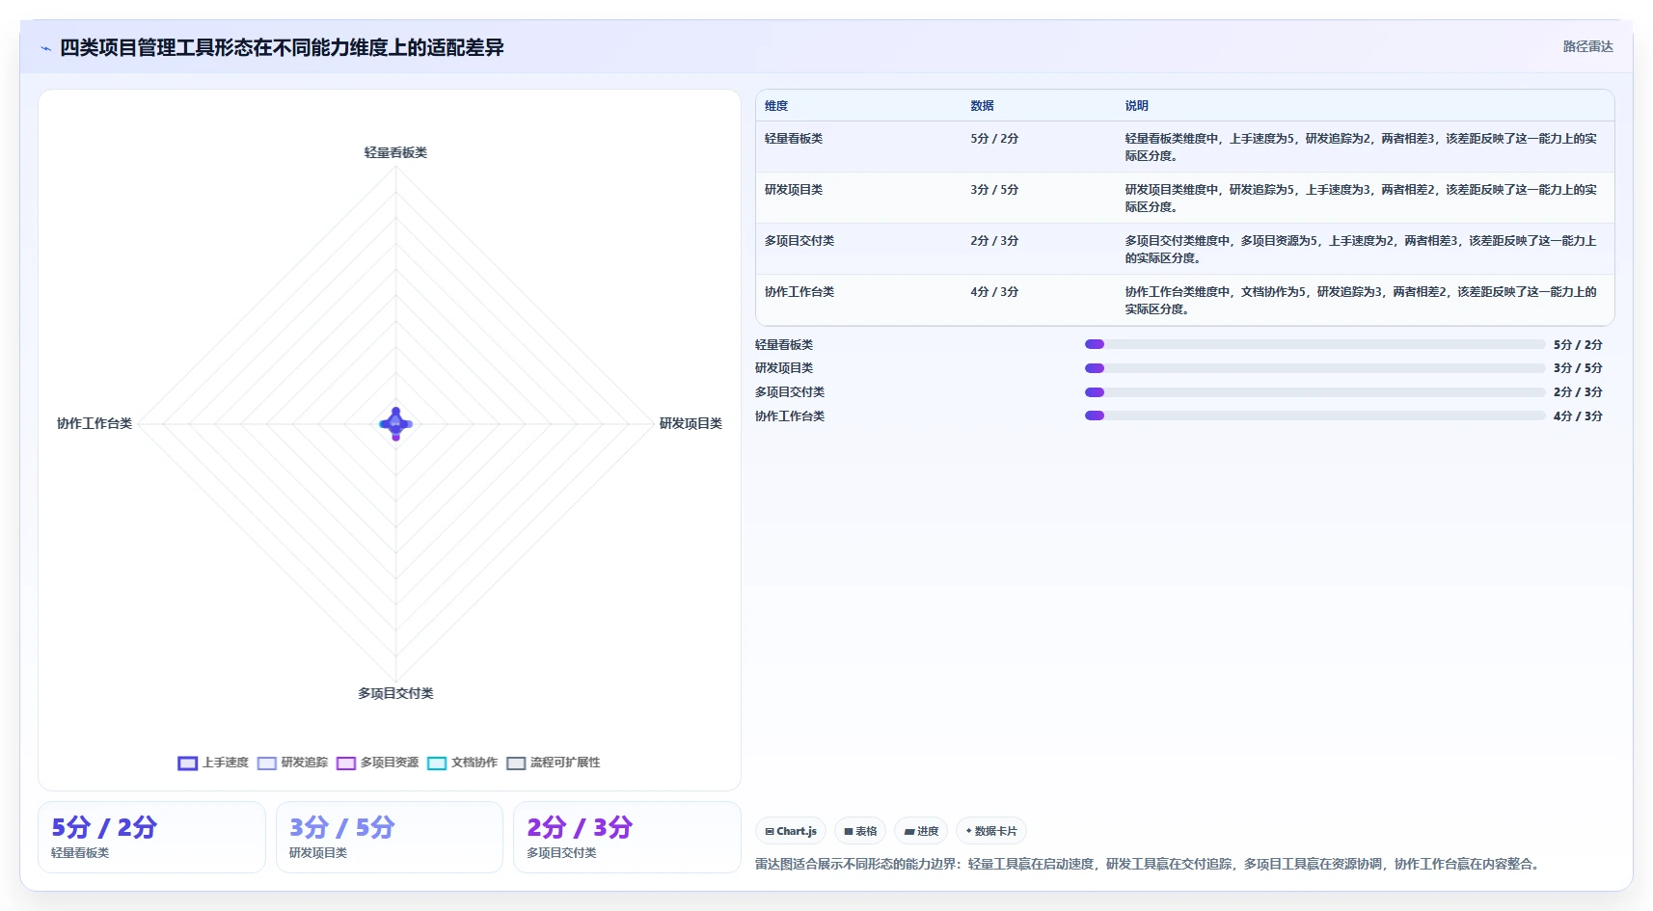1653x911 pixels.
Task: Click the 数据 column header
Action: pyautogui.click(x=982, y=106)
